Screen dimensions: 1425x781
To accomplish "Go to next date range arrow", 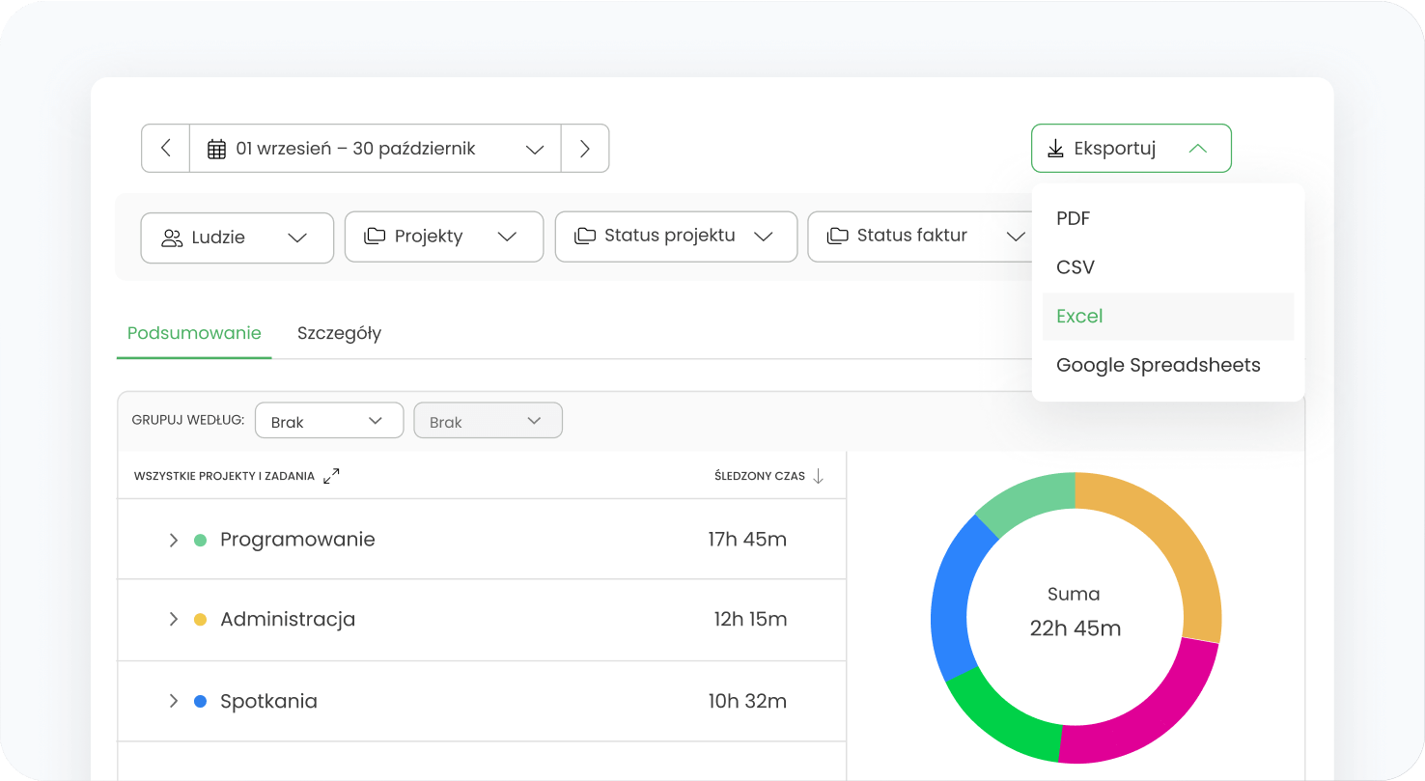I will coord(584,149).
